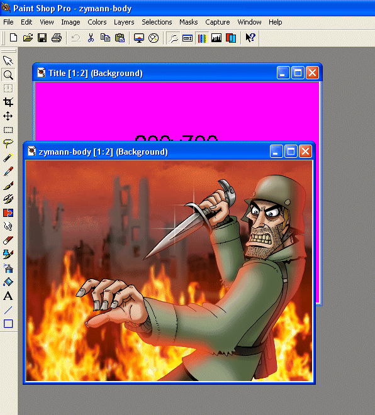
Task: Create a new image with New icon
Action: 13,38
